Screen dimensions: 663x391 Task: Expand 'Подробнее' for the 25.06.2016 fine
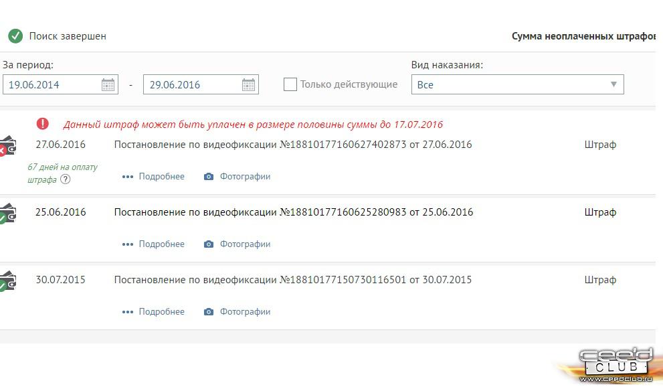pos(153,244)
